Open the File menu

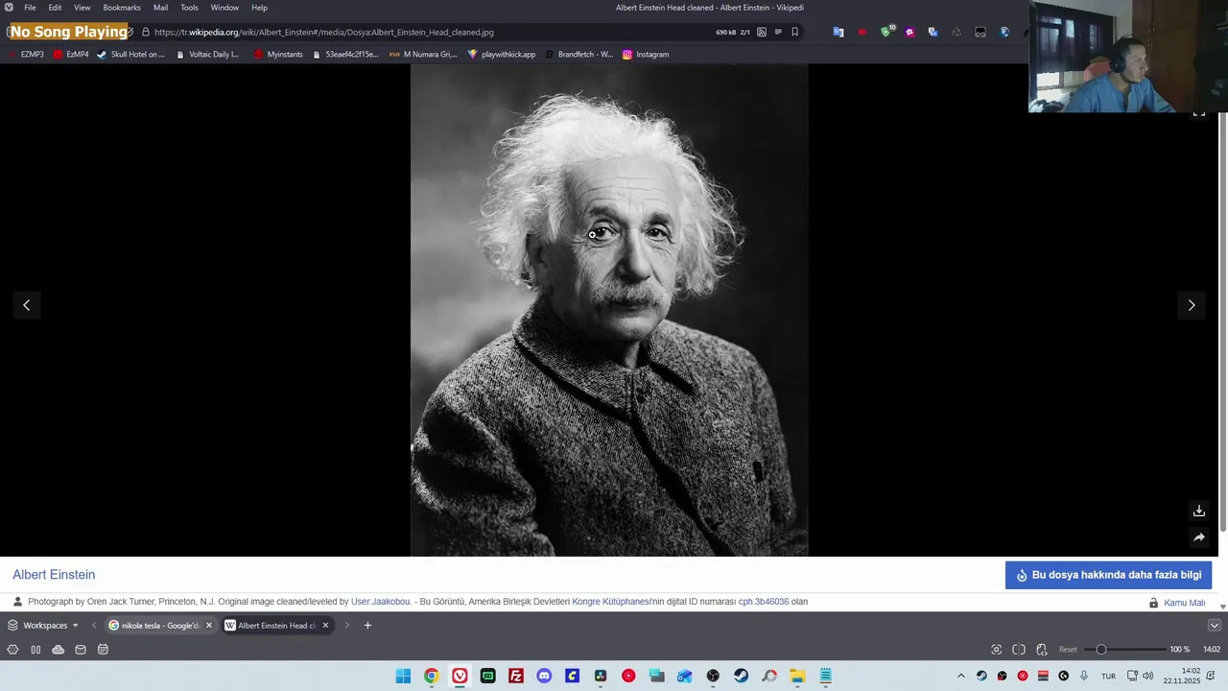(x=31, y=8)
